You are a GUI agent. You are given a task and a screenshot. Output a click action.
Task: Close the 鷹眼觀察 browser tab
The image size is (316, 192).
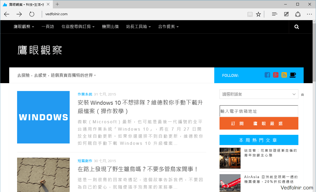(48, 4)
